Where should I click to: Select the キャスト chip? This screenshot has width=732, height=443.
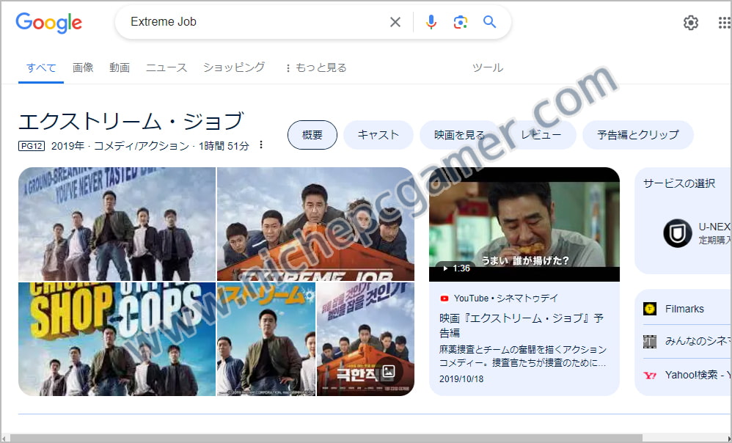point(378,135)
